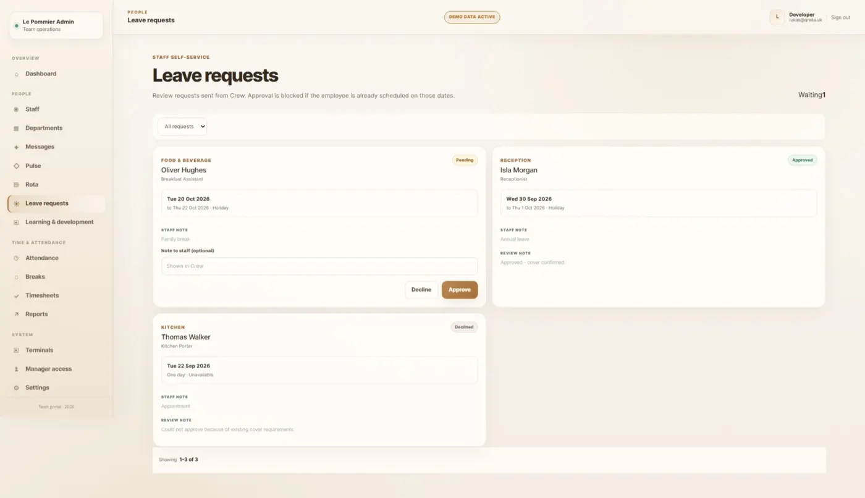Click the Le Pommier Admin workspace card
Viewport: 865px width, 498px height.
[x=56, y=25]
